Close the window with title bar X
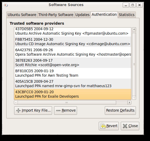The height and width of the screenshot is (141, 150). (139, 5)
